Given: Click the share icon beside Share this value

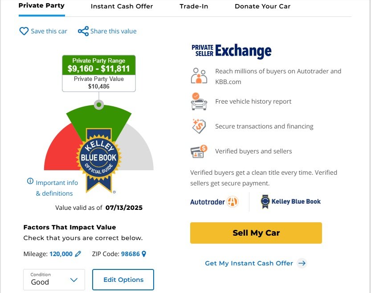Looking at the screenshot, I should point(83,31).
